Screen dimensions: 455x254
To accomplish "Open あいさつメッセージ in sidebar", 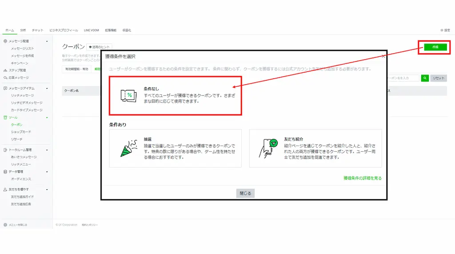I will click(24, 157).
